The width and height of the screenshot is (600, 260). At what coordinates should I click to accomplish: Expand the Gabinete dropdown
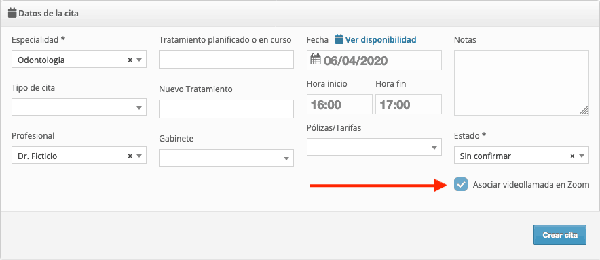(x=226, y=158)
